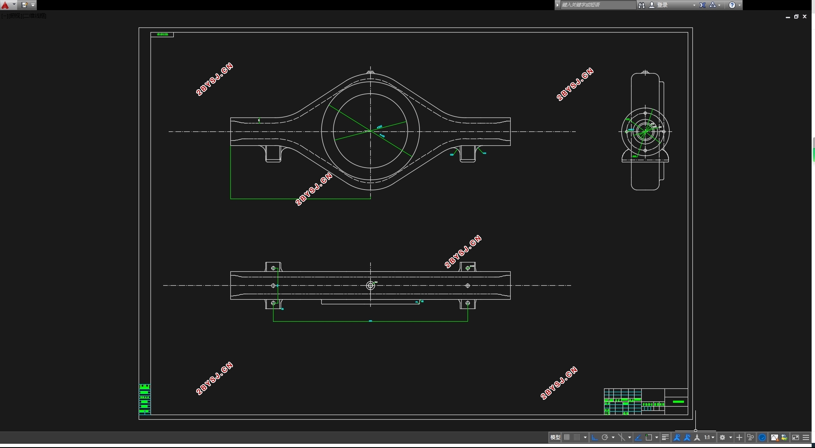The image size is (815, 448).
Task: Open the Help question mark icon
Action: (x=732, y=5)
